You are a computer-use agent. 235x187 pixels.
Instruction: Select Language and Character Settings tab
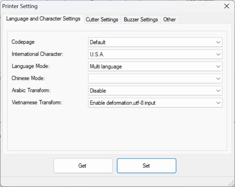43,19
